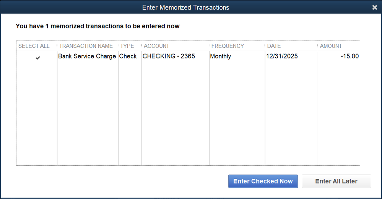Close the Enter Memorized Transactions dialog
382x199 pixels.
point(374,7)
